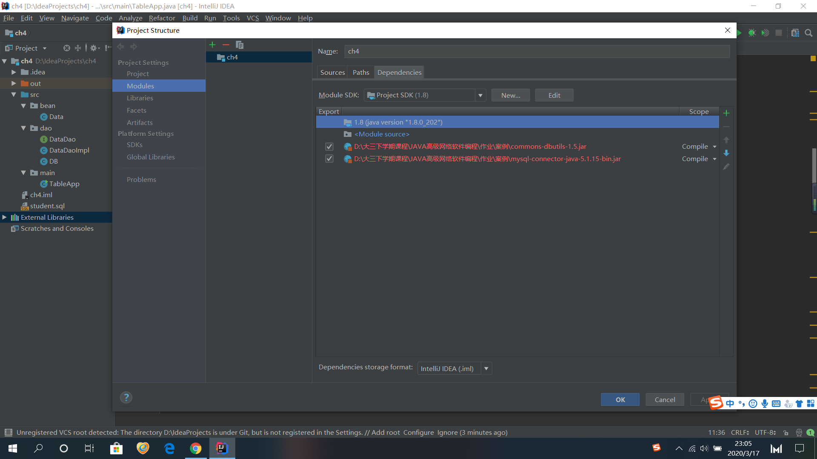Viewport: 817px width, 459px height.
Task: Open Chrome from the Windows taskbar
Action: pos(195,448)
